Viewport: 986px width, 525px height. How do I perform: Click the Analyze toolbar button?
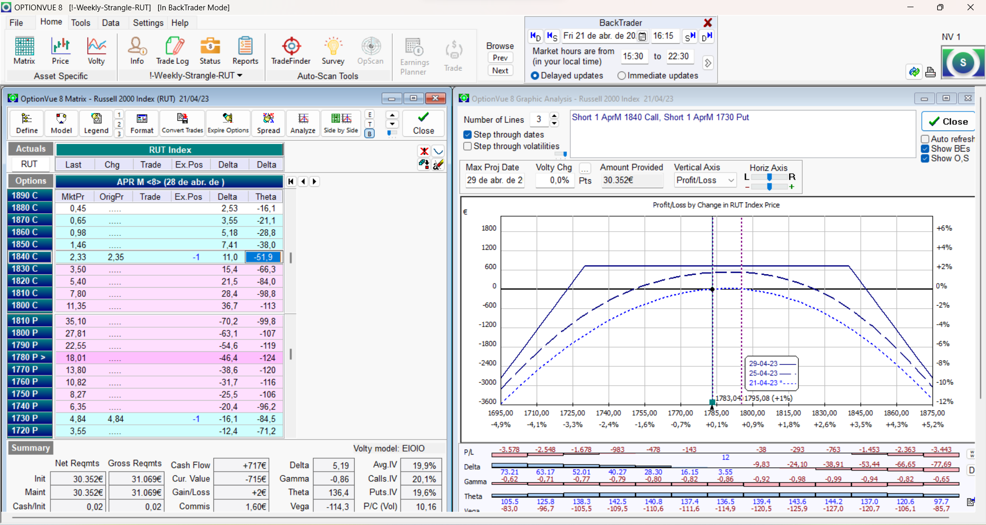click(303, 123)
